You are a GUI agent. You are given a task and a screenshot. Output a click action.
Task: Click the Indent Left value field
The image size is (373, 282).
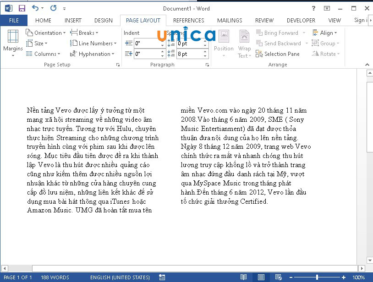pos(147,43)
